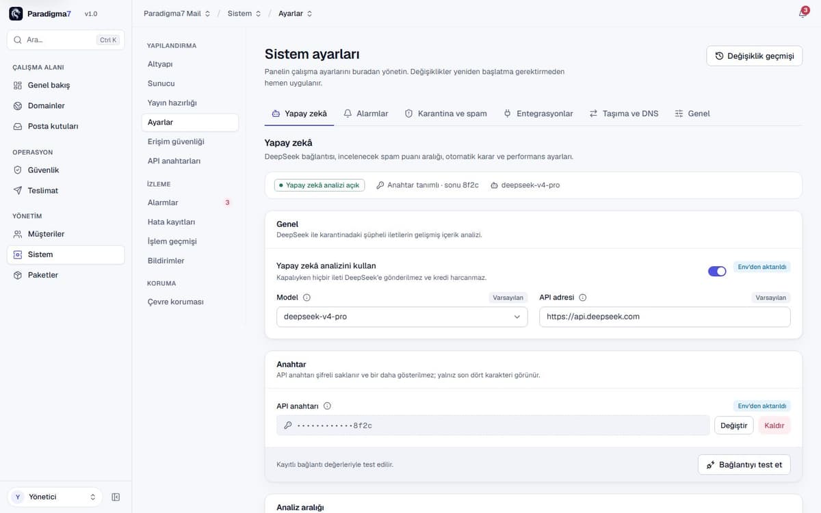Click the API anahtarı info icon
This screenshot has width=821, height=513.
click(327, 406)
